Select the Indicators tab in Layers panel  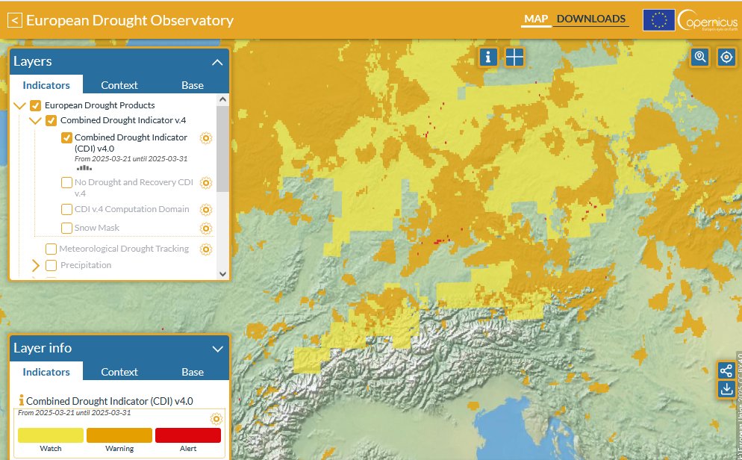click(x=46, y=85)
